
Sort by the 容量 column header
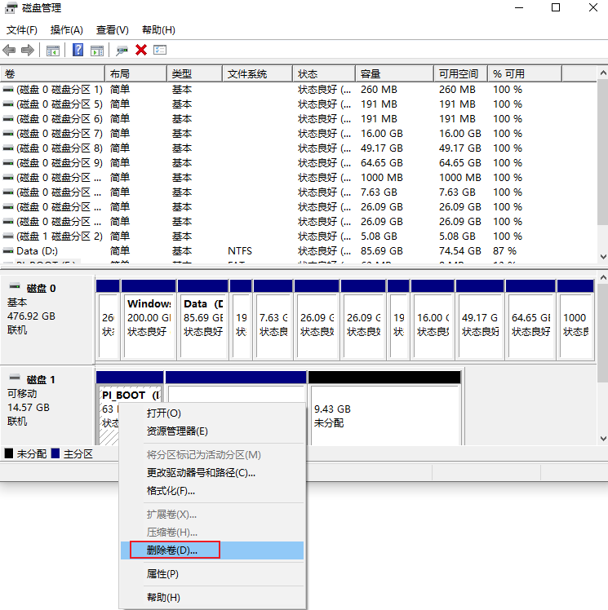(x=395, y=74)
